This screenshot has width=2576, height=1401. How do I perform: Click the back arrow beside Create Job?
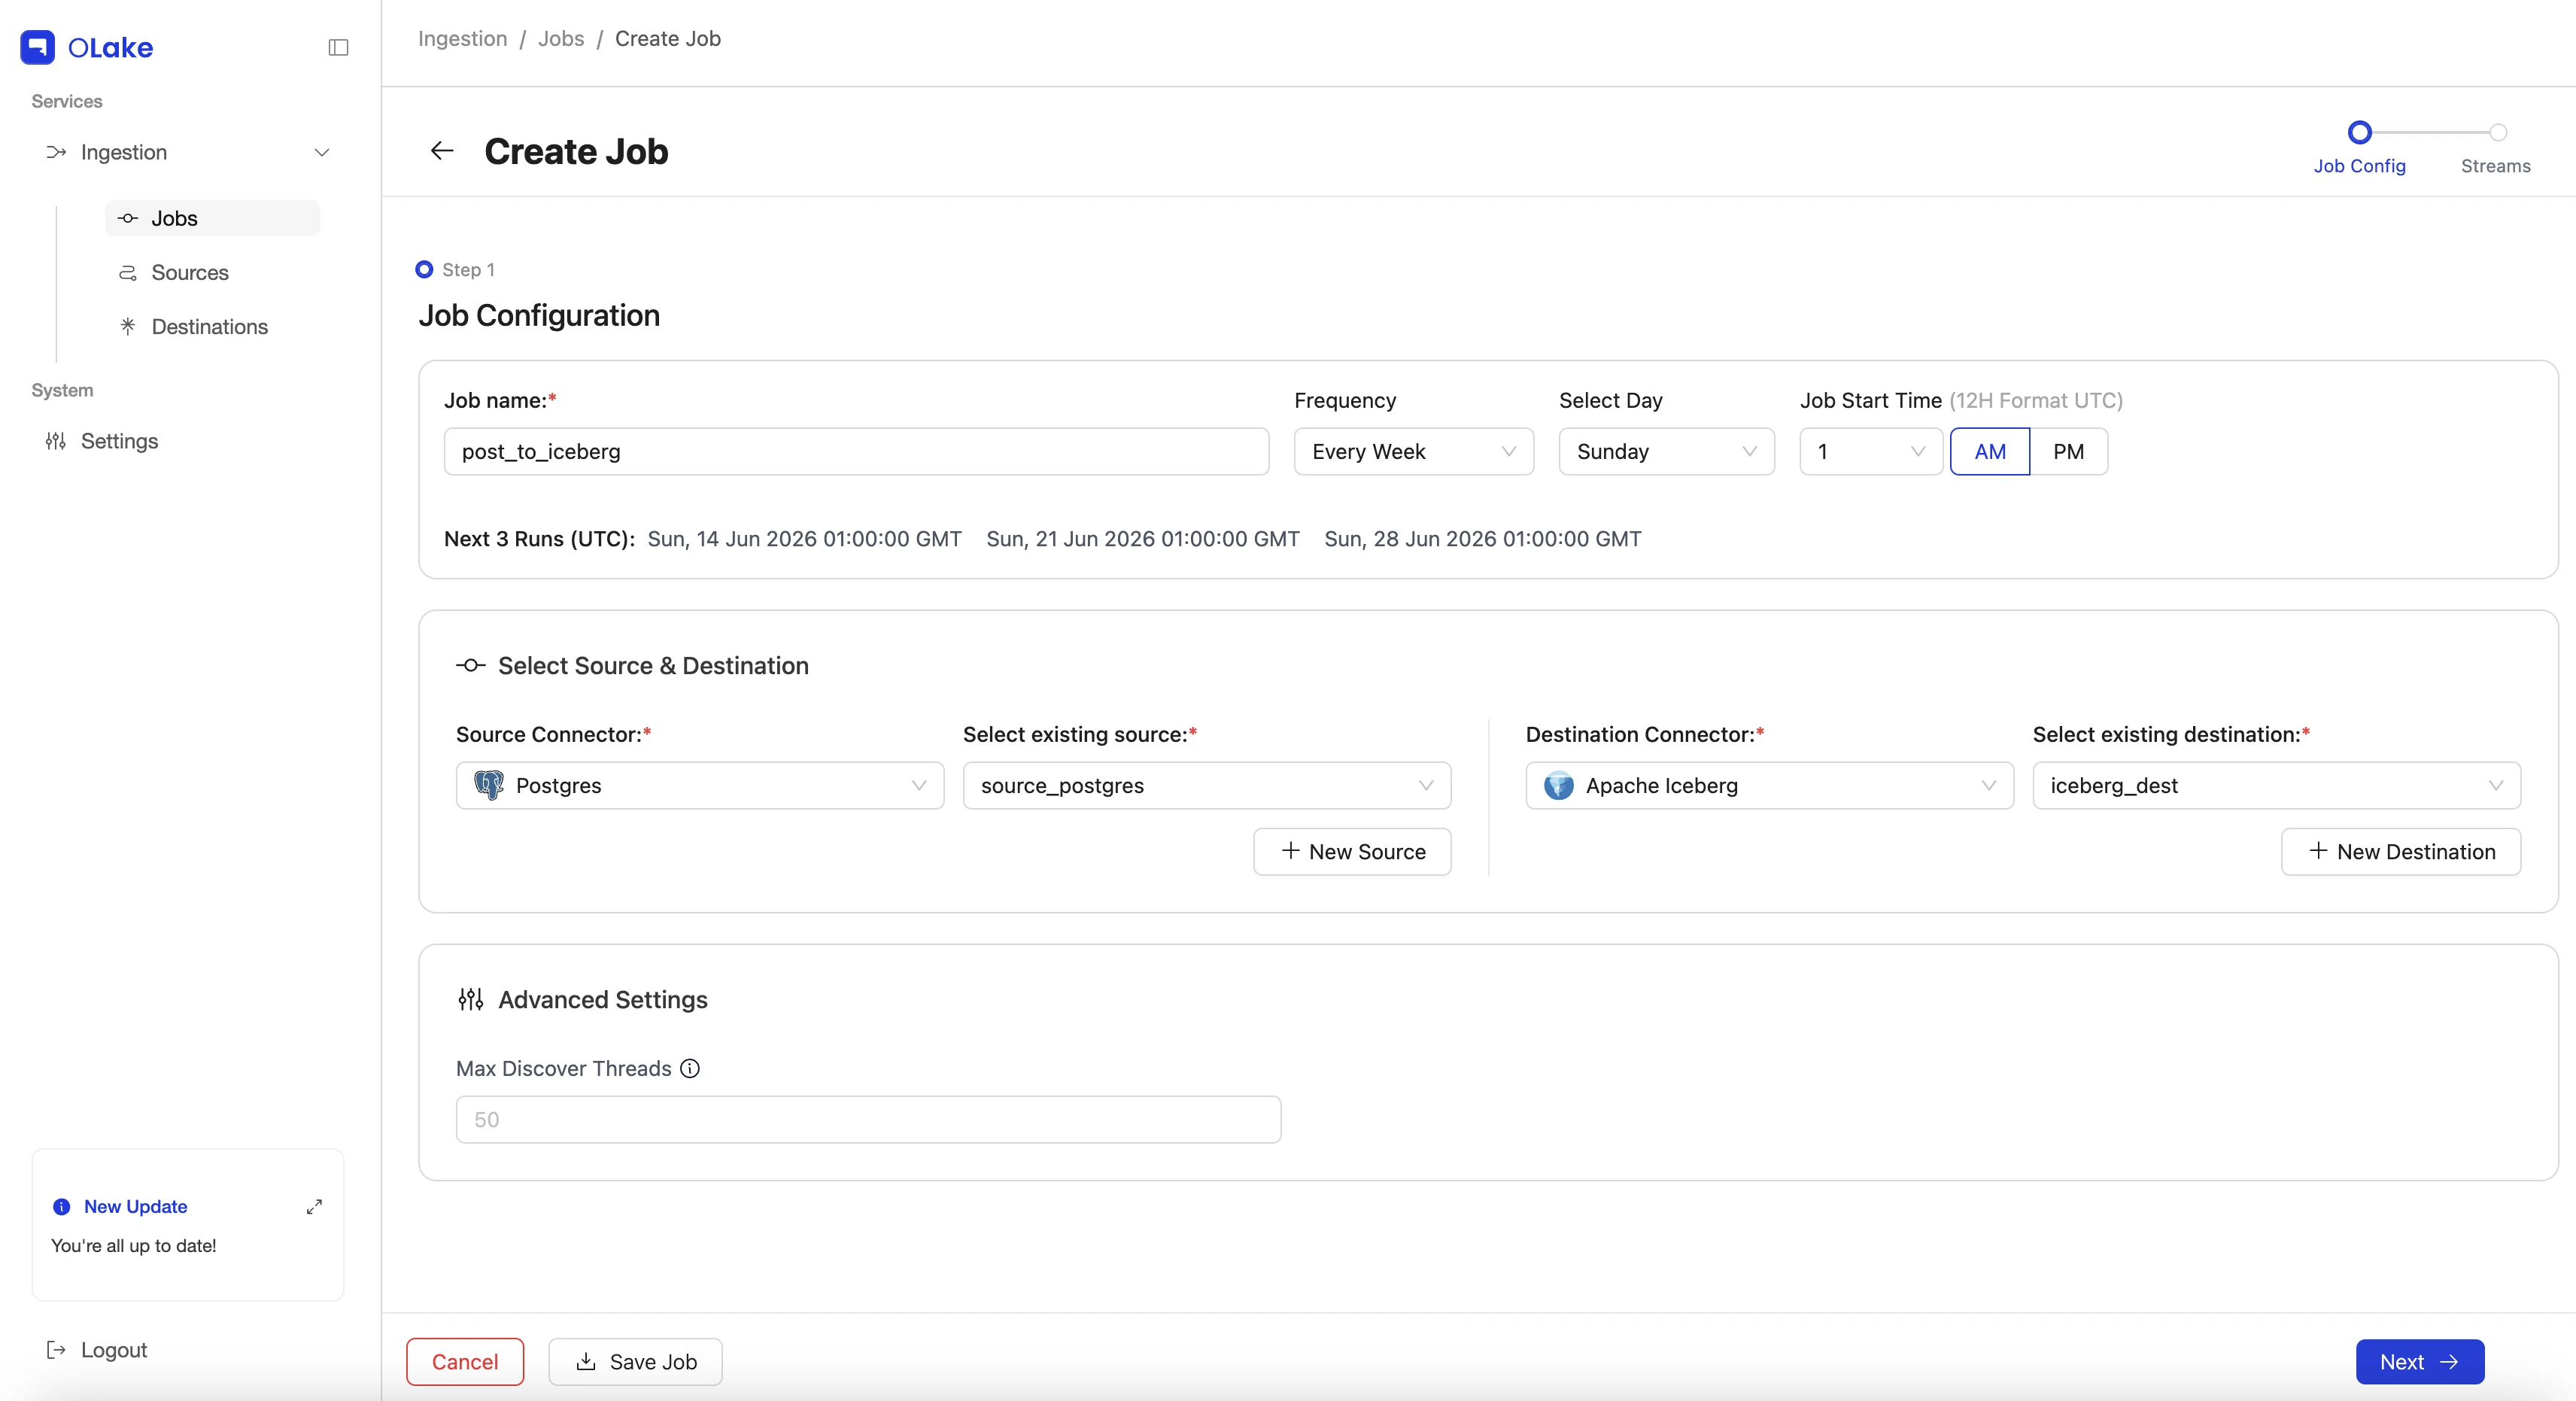tap(442, 151)
